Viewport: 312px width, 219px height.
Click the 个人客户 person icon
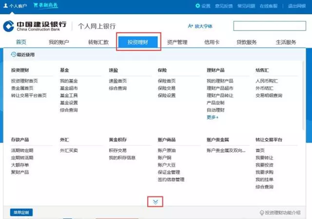(x=6, y=6)
